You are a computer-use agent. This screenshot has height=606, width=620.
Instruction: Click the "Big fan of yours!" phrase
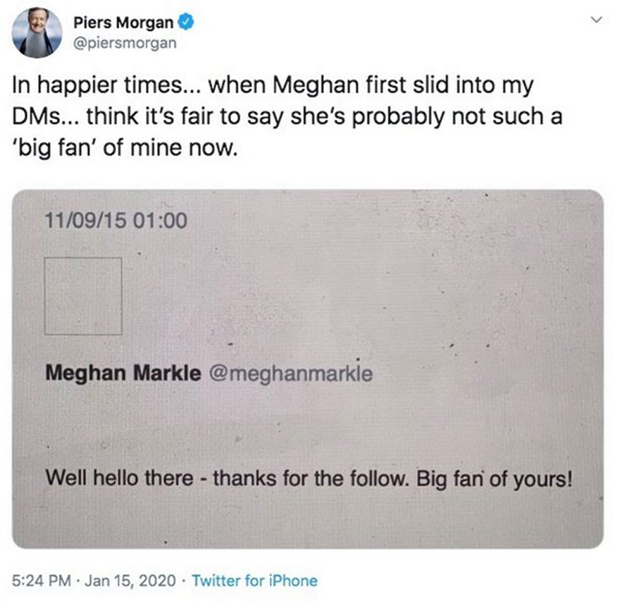[496, 478]
